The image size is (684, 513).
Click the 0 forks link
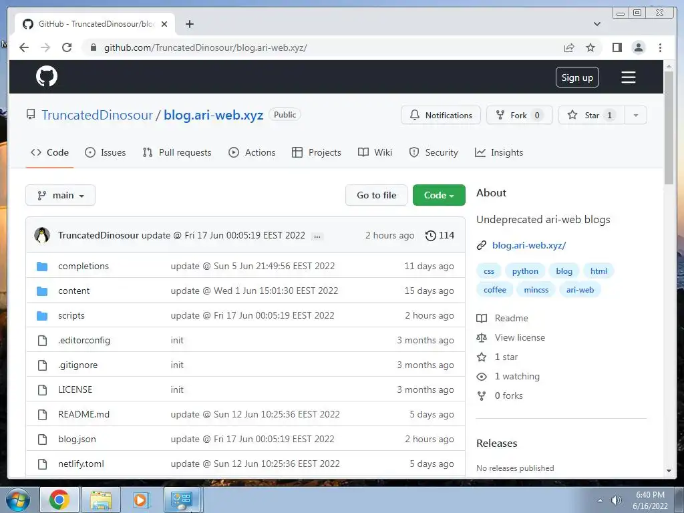pos(500,395)
